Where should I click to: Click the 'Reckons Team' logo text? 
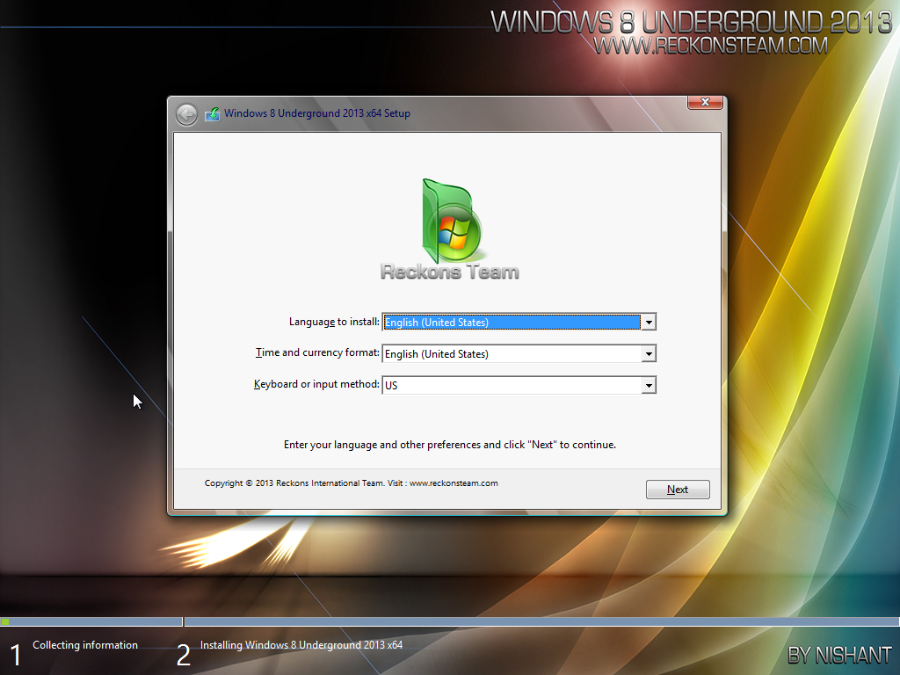click(449, 272)
